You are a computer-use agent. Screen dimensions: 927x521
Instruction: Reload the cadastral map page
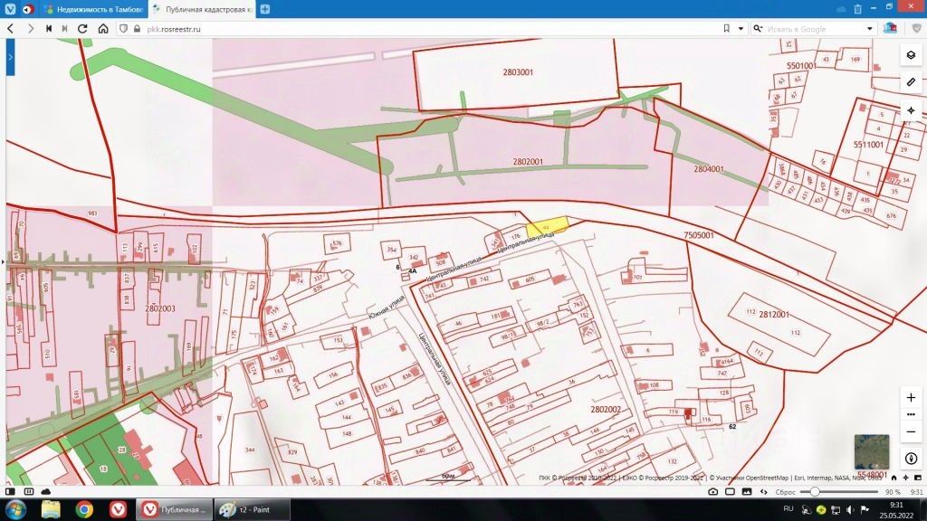pos(82,28)
